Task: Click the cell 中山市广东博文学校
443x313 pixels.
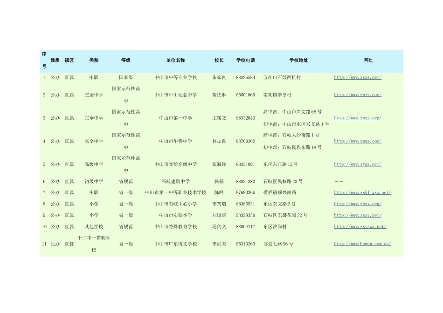Action: pyautogui.click(x=175, y=244)
